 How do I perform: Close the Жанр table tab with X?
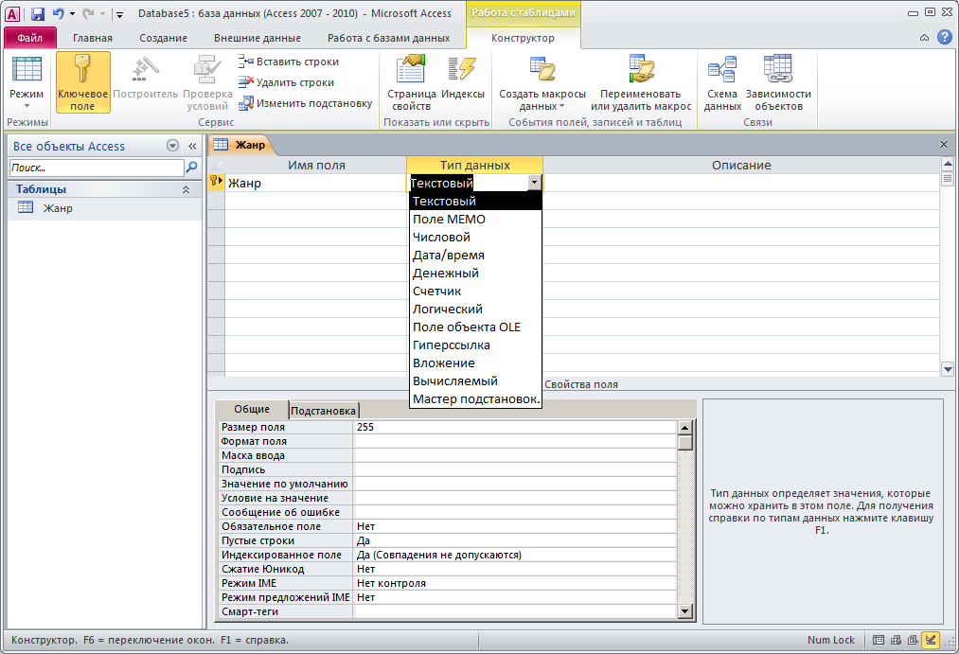[944, 144]
